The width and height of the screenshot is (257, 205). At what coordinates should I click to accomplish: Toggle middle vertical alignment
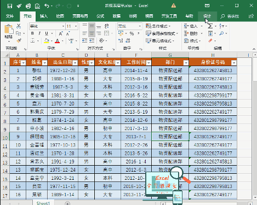pos(92,26)
